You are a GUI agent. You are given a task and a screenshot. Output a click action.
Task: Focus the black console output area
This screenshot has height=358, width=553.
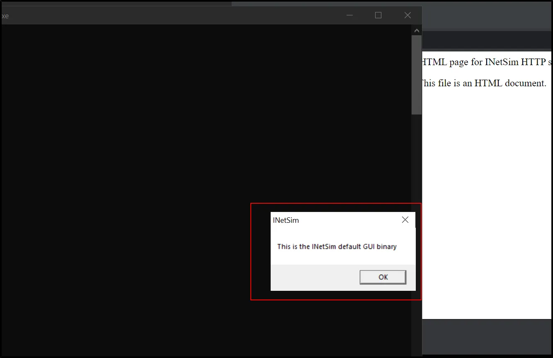click(x=124, y=166)
